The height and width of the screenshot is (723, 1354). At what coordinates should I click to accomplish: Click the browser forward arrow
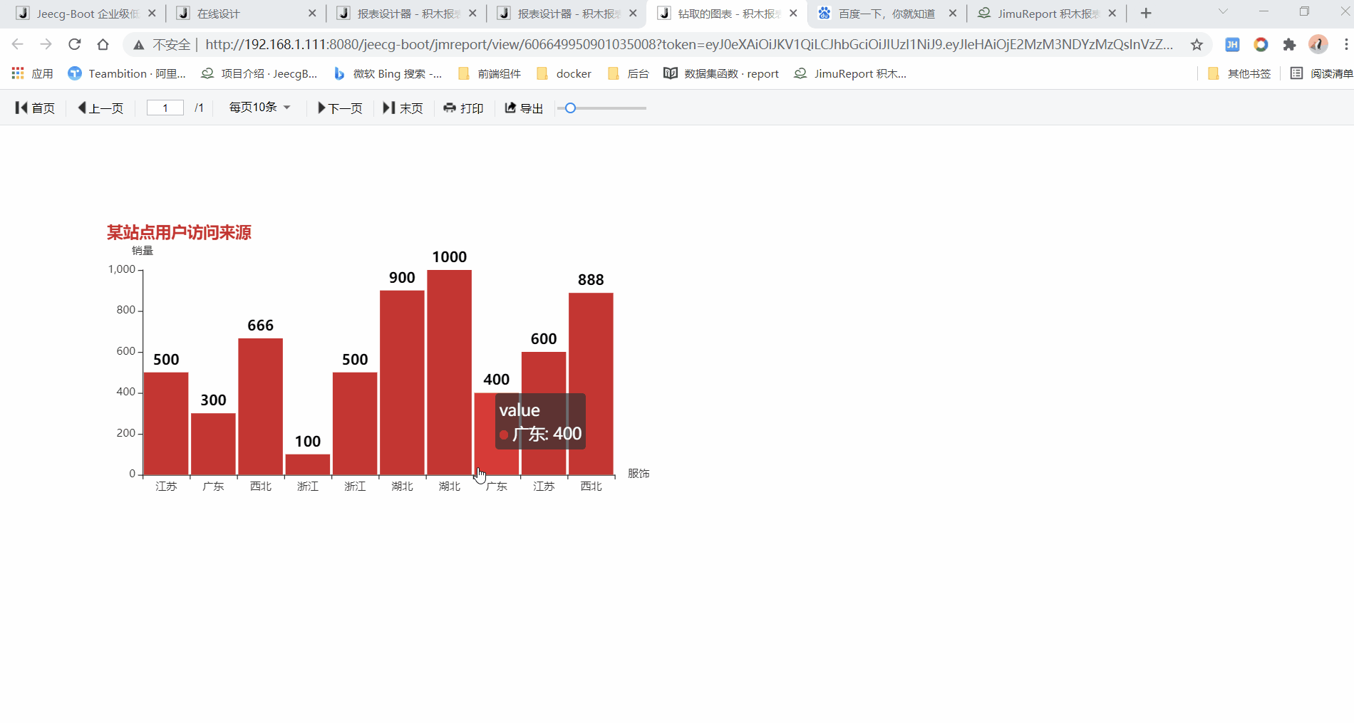[x=46, y=44]
